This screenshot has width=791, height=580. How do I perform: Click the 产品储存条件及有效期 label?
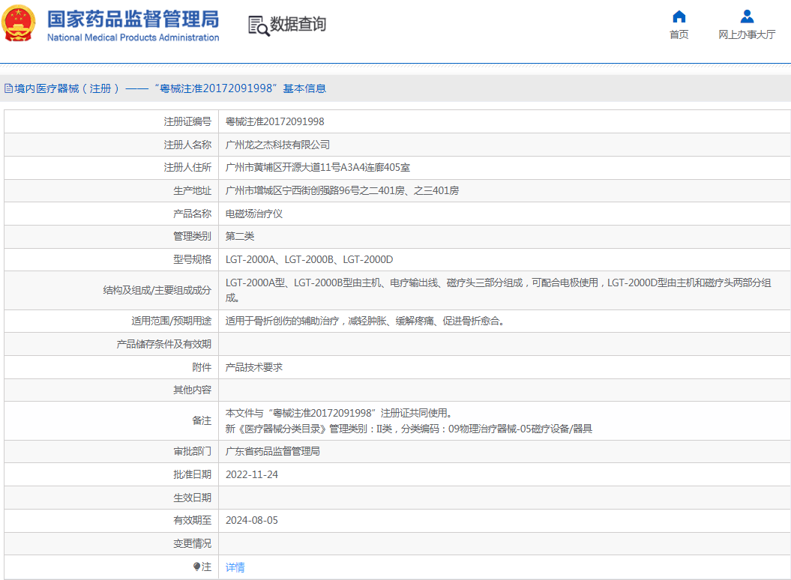click(164, 344)
